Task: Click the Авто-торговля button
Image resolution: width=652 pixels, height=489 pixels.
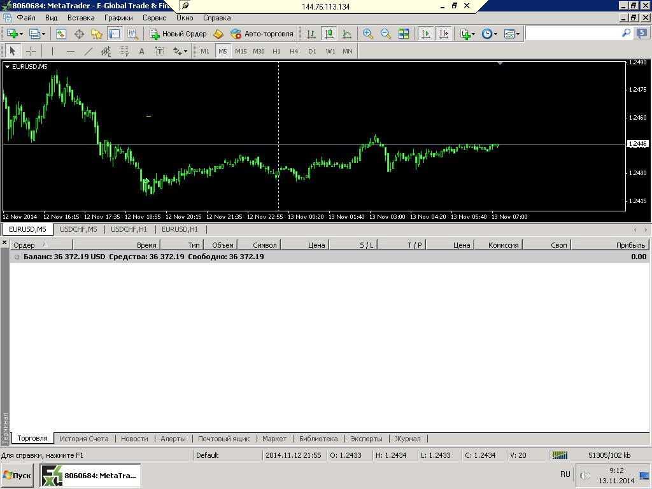Action: 262,34
